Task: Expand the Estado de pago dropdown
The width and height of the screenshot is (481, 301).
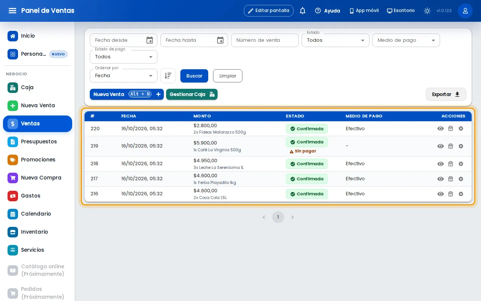Action: pos(124,57)
